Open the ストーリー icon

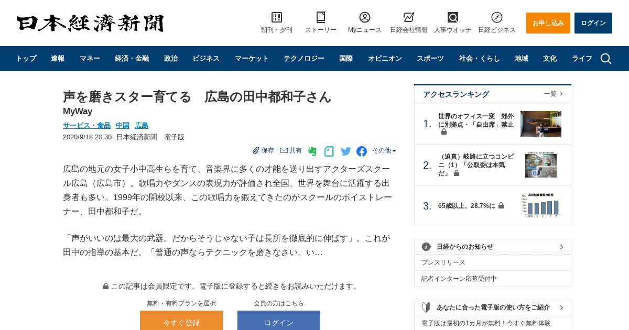(321, 17)
